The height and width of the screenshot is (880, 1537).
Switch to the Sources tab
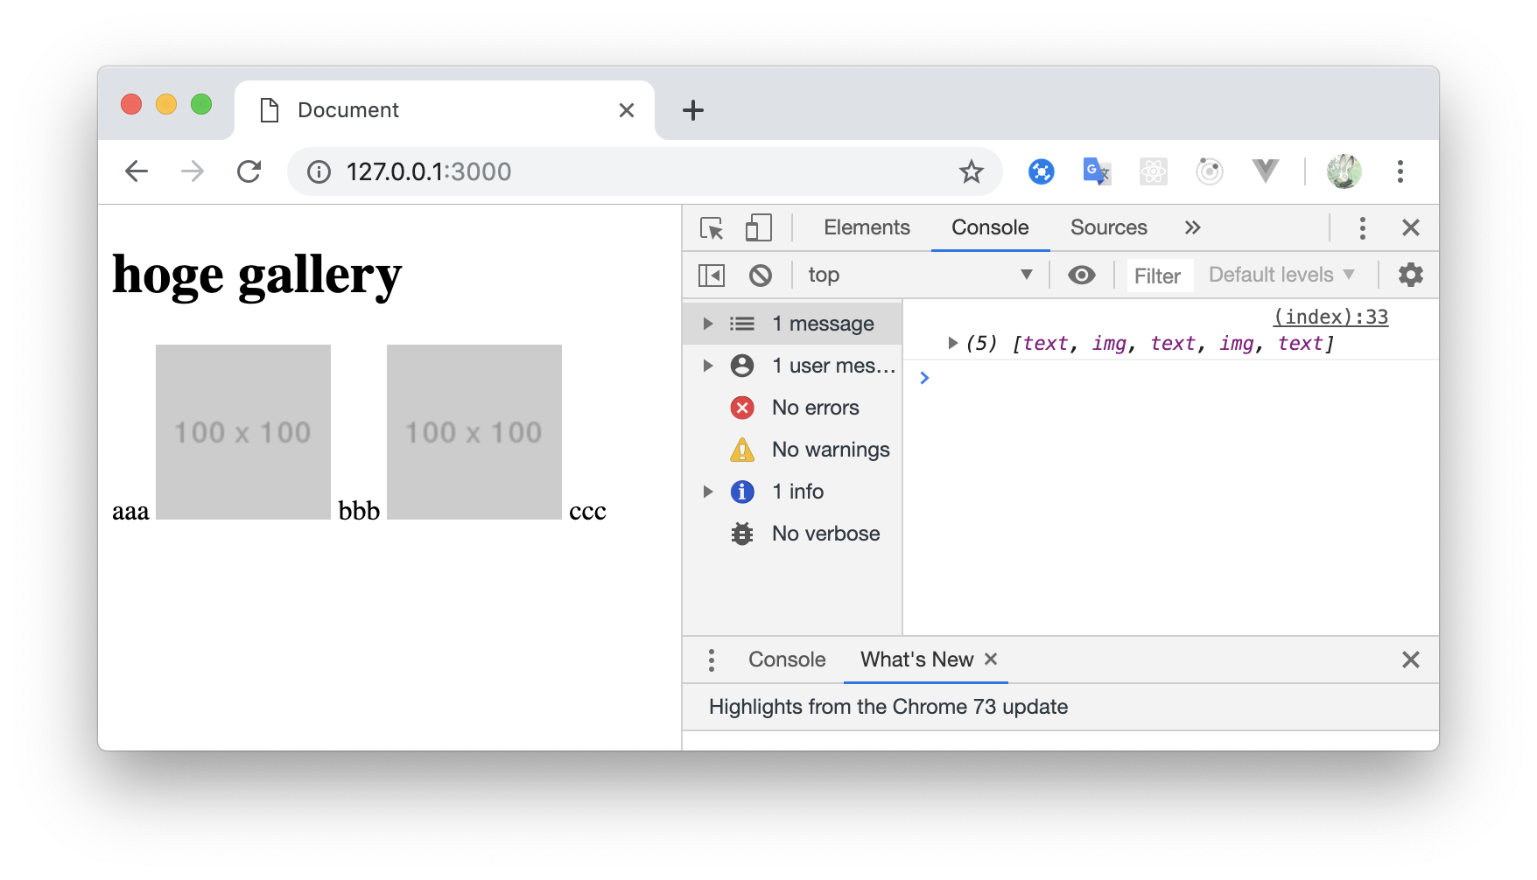1108,227
